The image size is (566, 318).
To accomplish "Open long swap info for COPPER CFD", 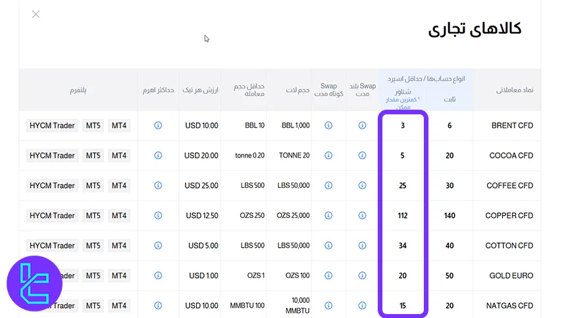I will tap(362, 216).
